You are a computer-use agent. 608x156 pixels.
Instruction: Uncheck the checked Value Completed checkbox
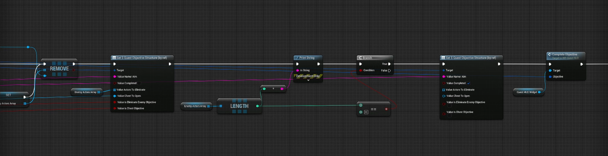[x=469, y=83]
